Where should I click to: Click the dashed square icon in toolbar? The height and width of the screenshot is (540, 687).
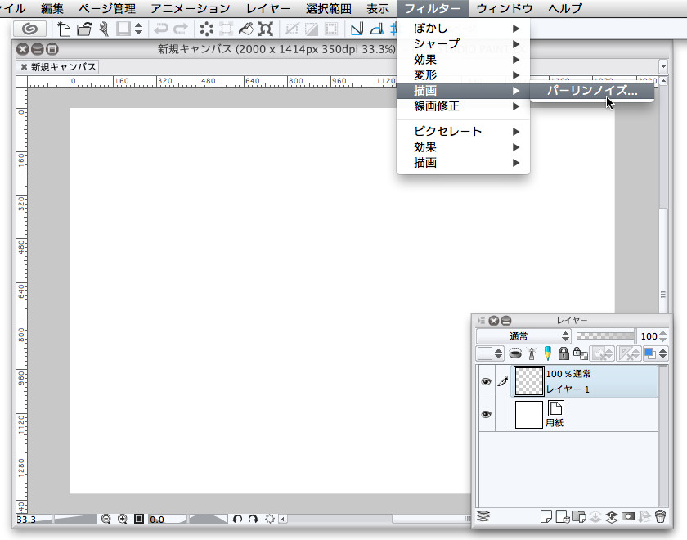[x=226, y=29]
